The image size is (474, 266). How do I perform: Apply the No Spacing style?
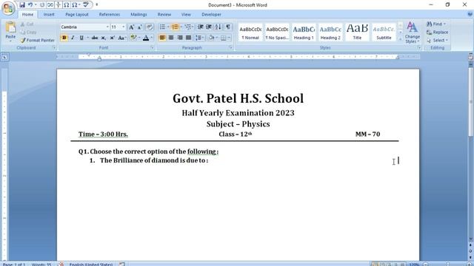277,33
